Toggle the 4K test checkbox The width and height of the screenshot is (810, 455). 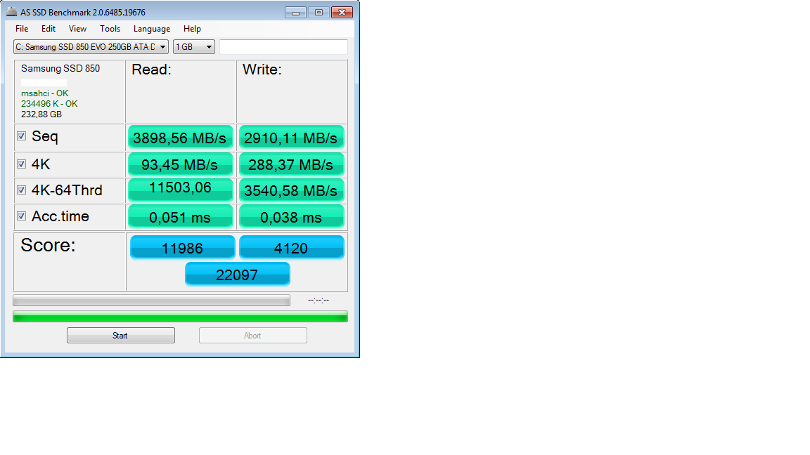pyautogui.click(x=21, y=163)
